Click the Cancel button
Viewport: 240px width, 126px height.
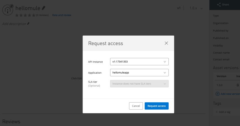point(136,106)
